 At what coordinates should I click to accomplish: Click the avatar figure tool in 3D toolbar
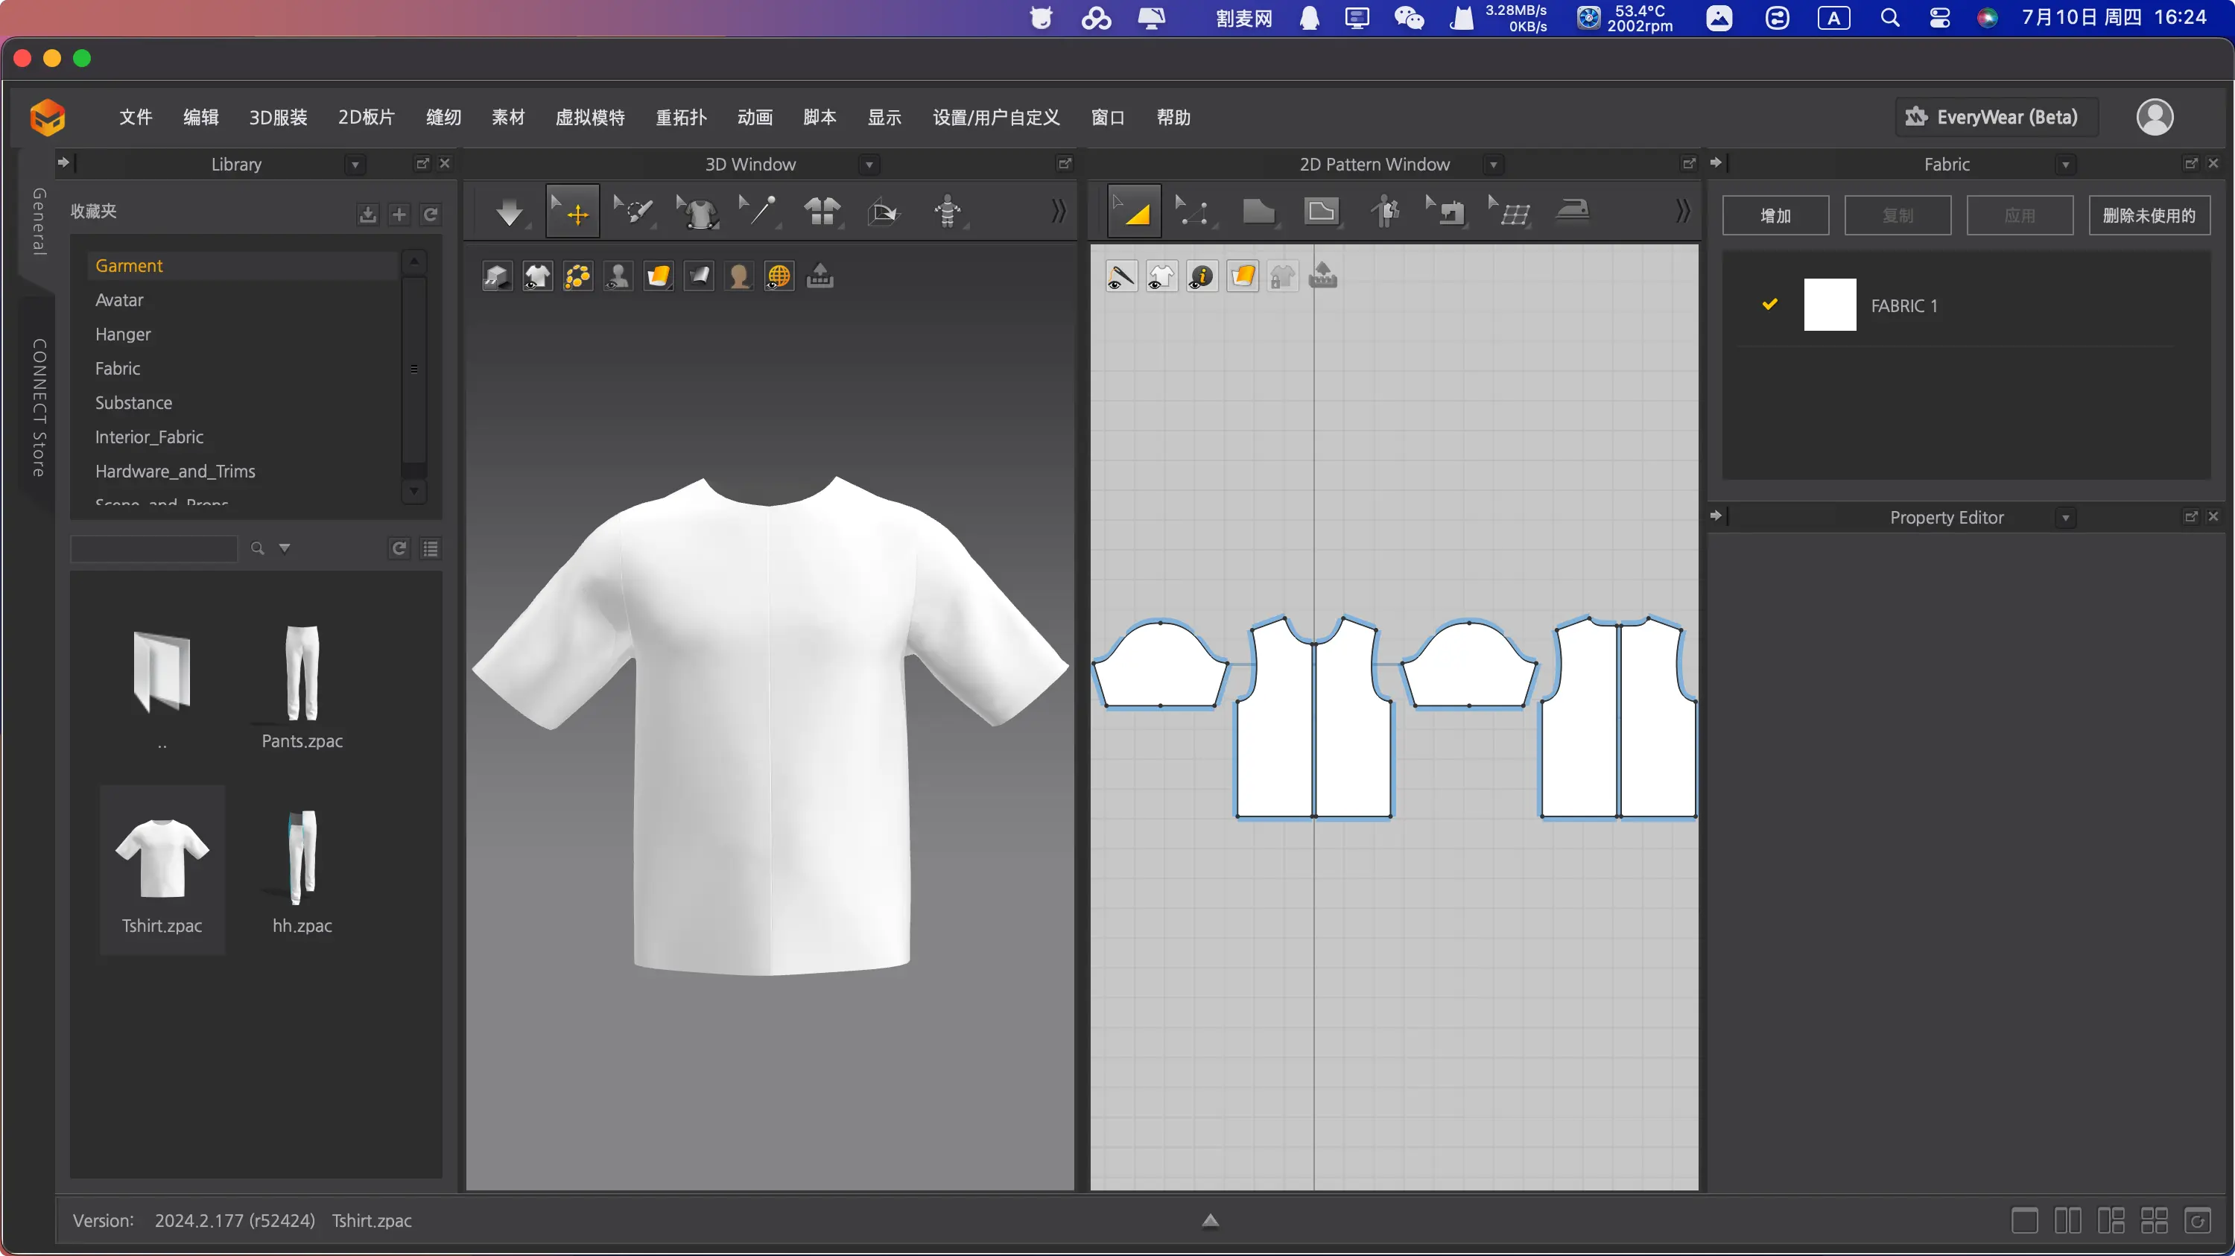tap(948, 212)
